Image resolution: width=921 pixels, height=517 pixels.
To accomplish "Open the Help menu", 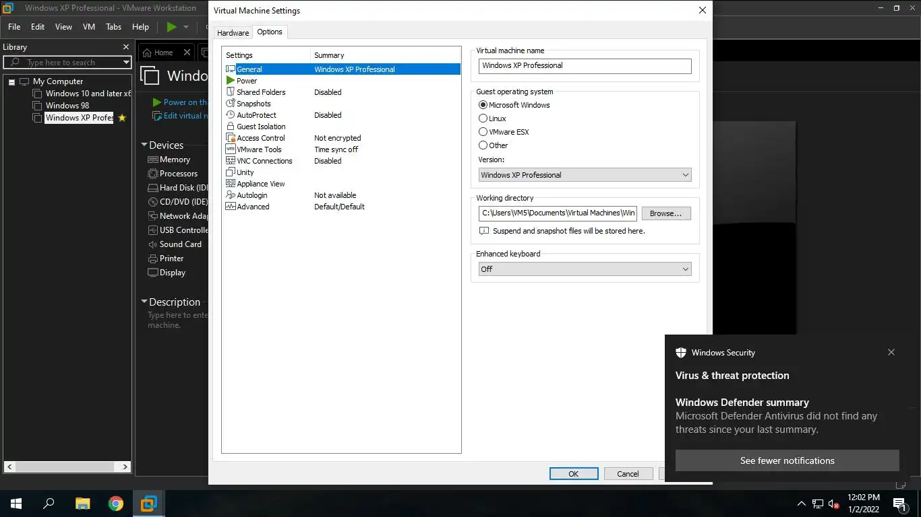I will (140, 27).
